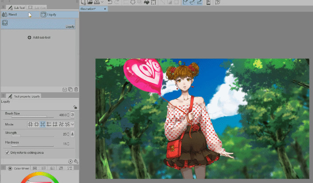Select the Liquify sub tool thumbnail

(5, 23)
